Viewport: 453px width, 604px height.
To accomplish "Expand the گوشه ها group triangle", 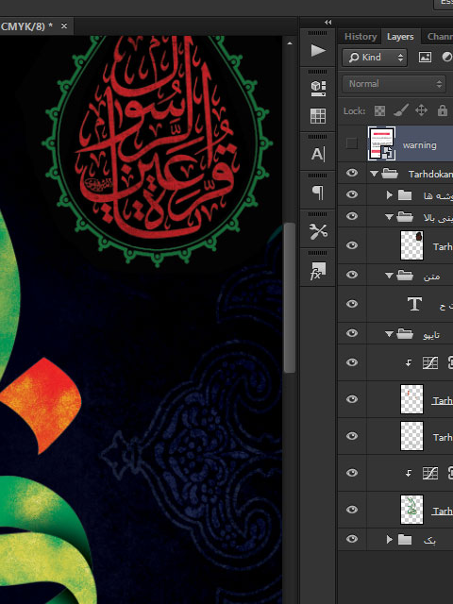I will click(x=390, y=195).
